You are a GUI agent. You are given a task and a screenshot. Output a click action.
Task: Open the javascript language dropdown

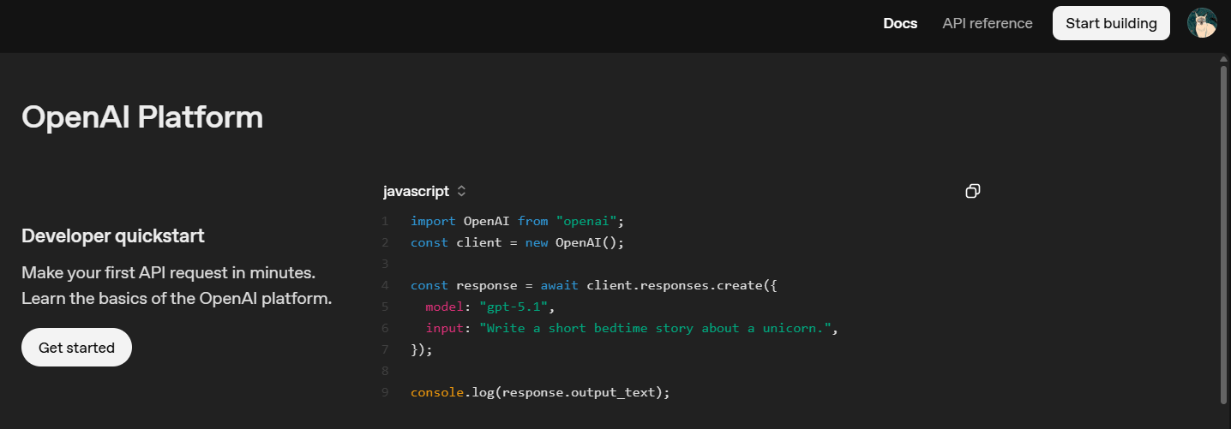(424, 191)
